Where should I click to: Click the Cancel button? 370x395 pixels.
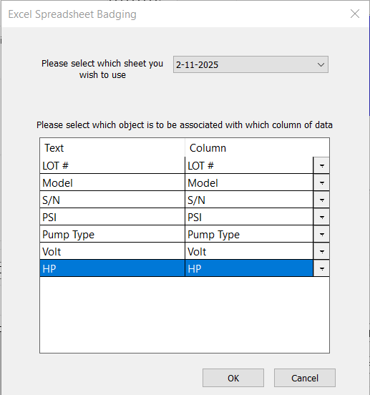[305, 378]
